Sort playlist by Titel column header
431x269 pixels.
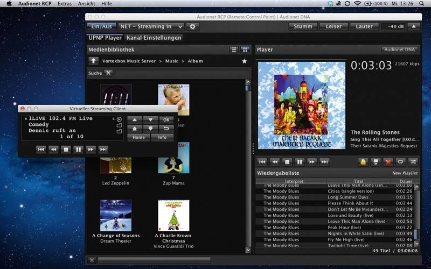(x=358, y=181)
